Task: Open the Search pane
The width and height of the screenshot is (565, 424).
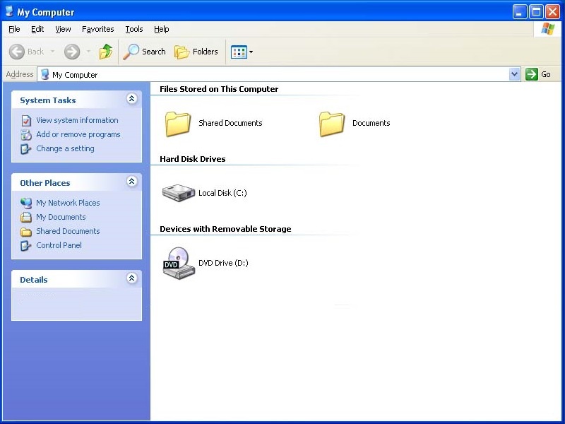Action: (x=144, y=52)
